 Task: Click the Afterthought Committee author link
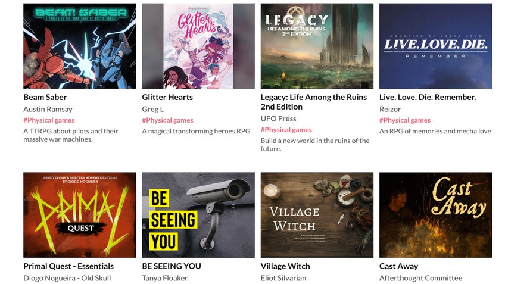tap(420, 278)
